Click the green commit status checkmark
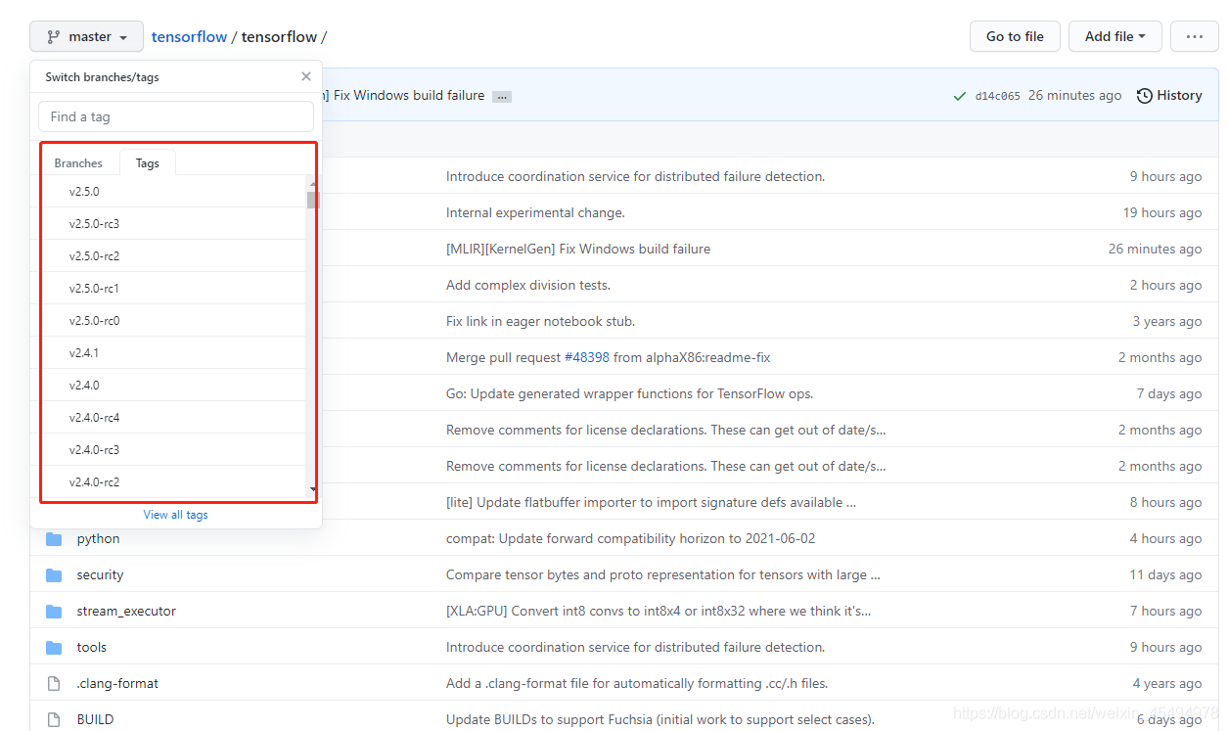Viewport: 1228px width, 731px height. tap(960, 96)
